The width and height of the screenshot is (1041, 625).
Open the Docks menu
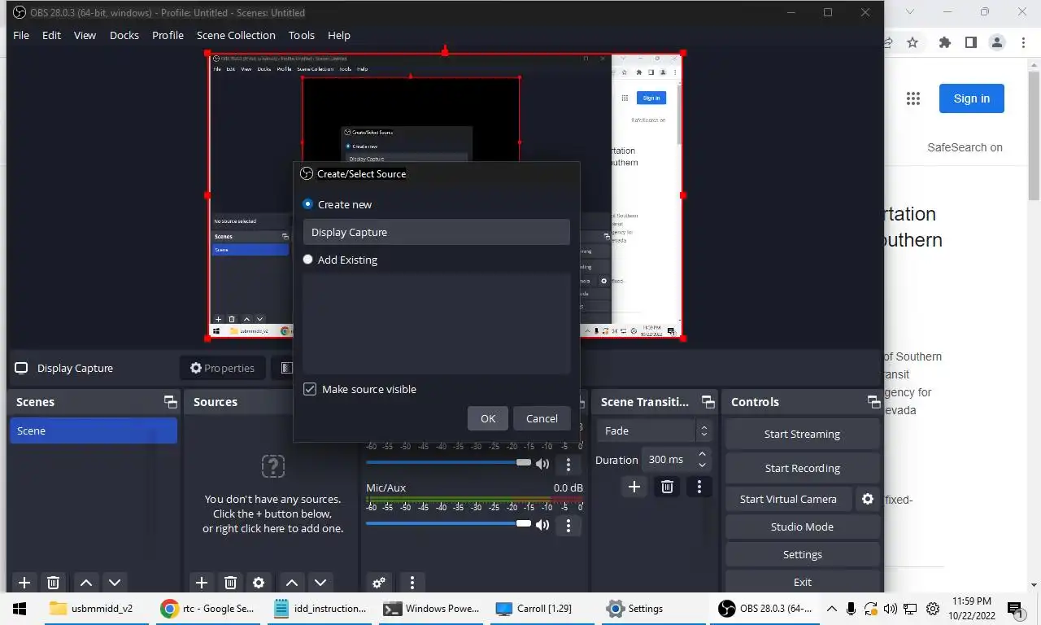click(124, 35)
